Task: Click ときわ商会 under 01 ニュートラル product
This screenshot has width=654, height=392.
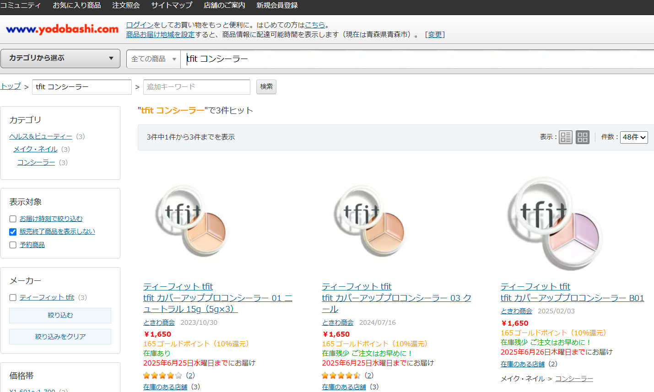Action: [x=159, y=323]
